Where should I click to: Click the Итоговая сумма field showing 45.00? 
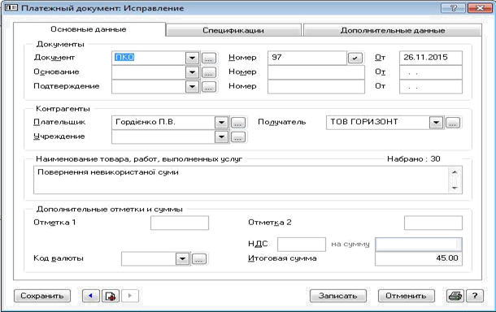coord(419,258)
